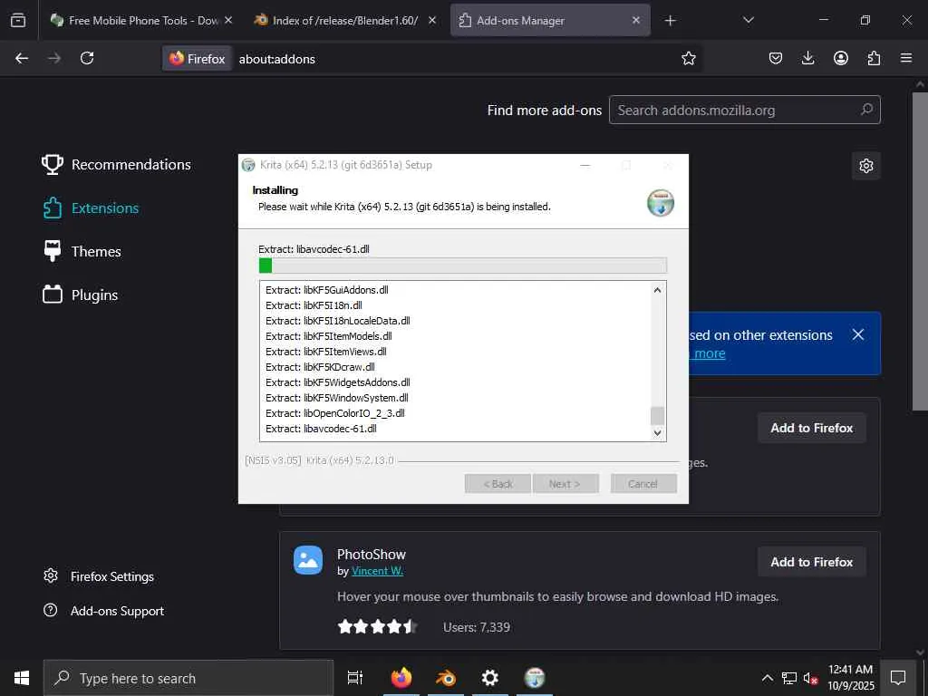This screenshot has width=928, height=696.
Task: Bookmark this page with the star icon
Action: [689, 58]
